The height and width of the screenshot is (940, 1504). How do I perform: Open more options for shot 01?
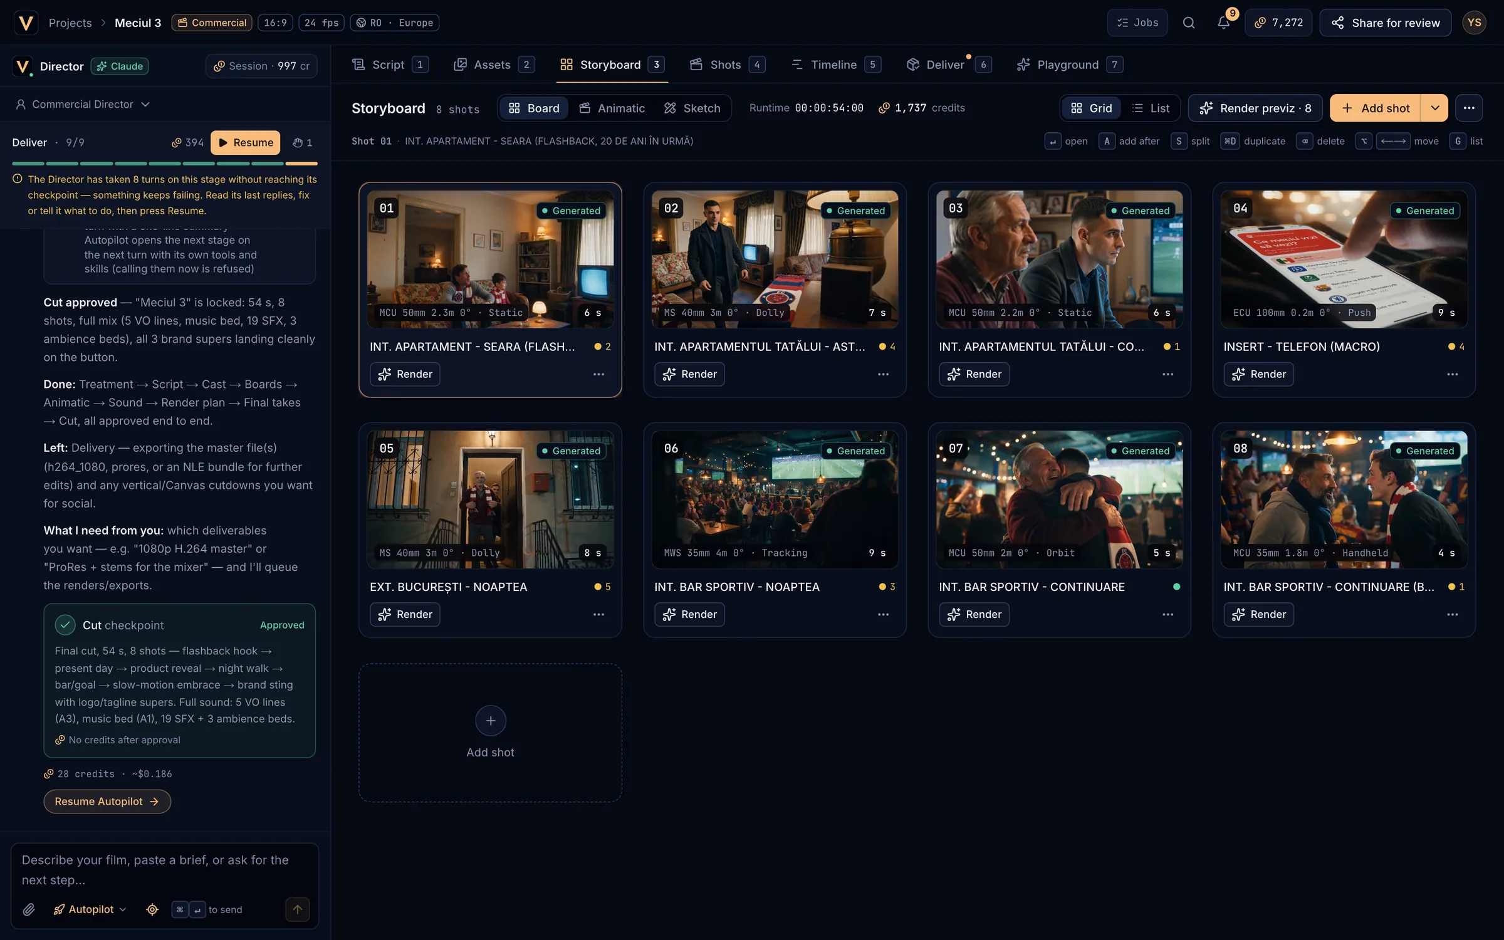click(x=598, y=373)
